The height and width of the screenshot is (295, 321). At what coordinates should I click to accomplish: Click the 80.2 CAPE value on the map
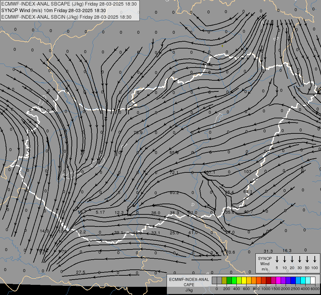[174, 193]
